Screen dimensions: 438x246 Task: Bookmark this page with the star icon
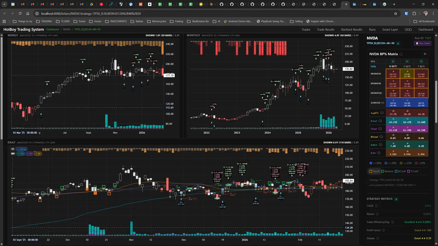396,13
